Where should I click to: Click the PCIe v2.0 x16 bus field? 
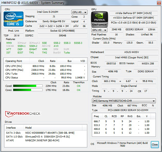pos(134,23)
